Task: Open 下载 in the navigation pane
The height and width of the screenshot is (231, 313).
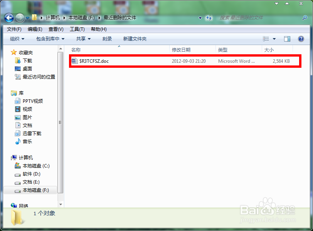Action: (27, 60)
